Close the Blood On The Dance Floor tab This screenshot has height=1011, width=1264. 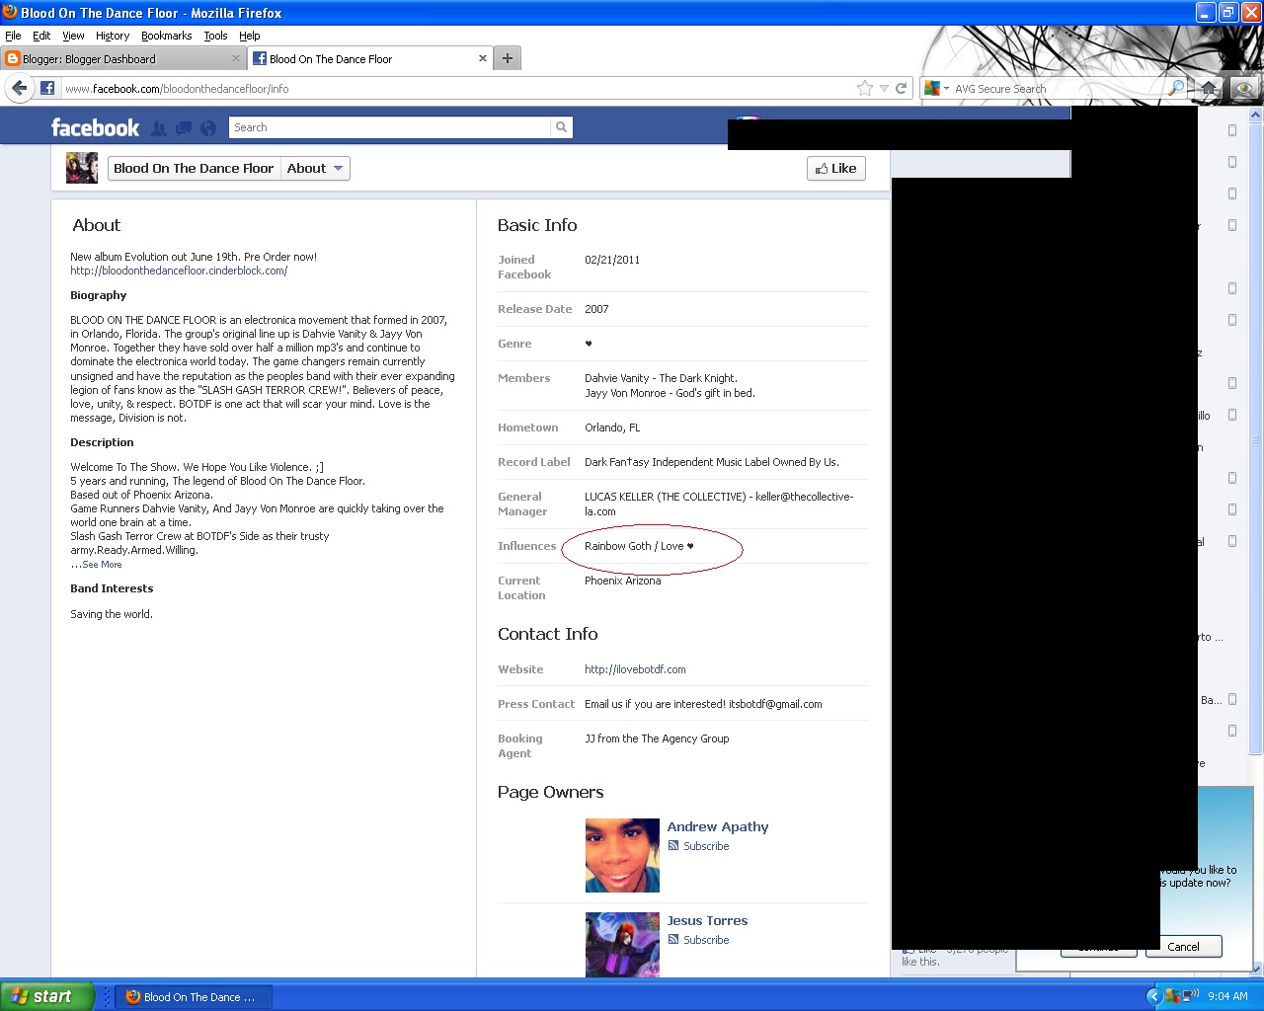(483, 58)
